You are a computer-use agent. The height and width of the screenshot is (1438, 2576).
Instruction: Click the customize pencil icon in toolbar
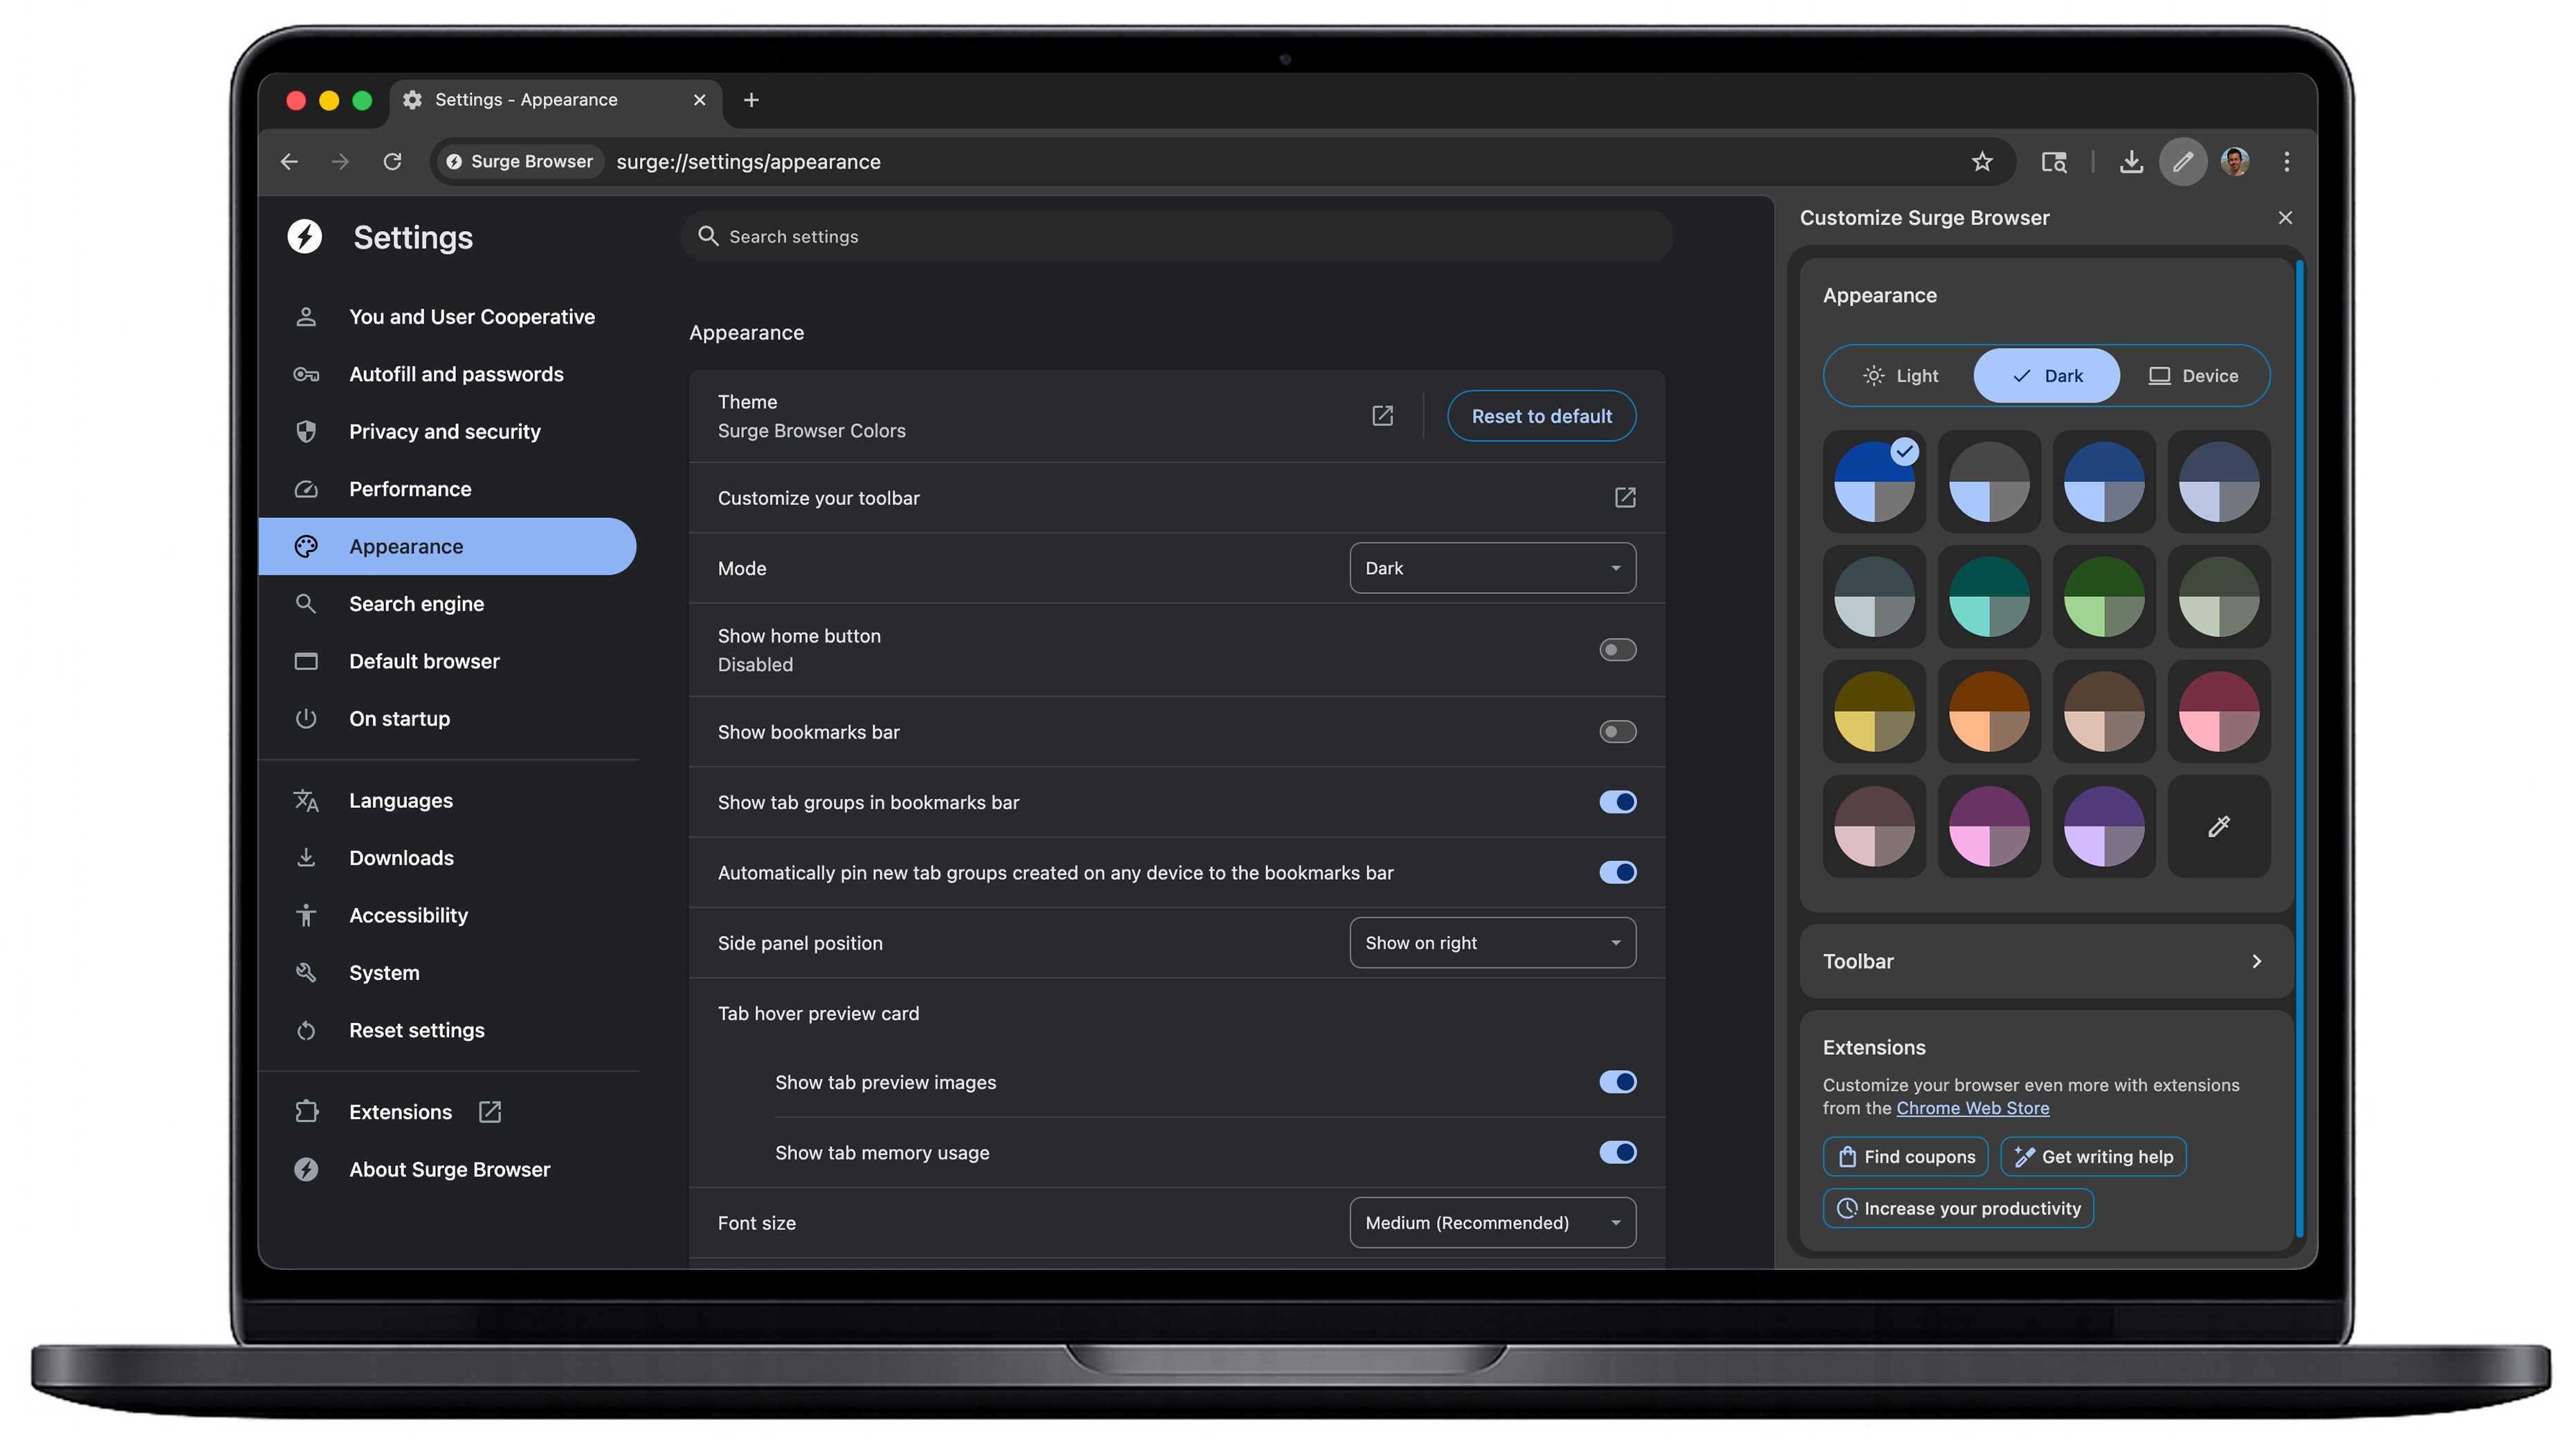coord(2183,161)
